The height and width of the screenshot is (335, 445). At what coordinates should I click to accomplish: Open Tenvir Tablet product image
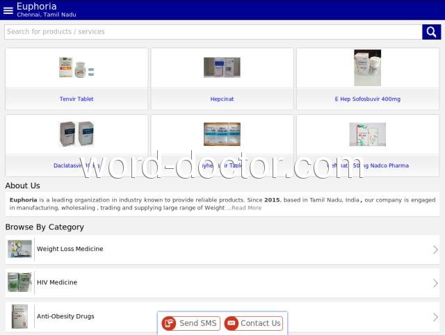(76, 67)
